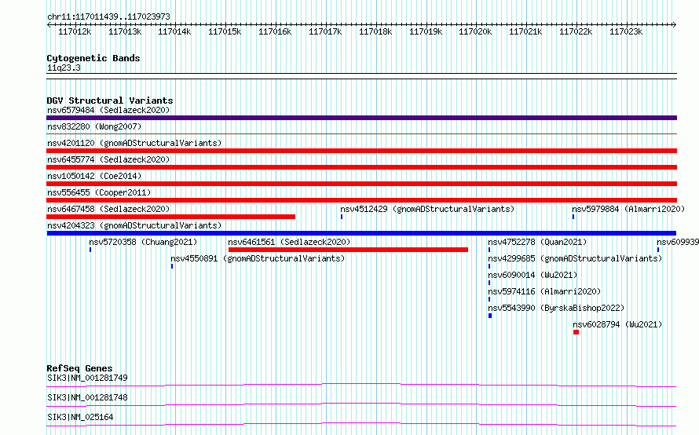The width and height of the screenshot is (699, 435).
Task: Click the purple bar of nsv6579484
Action: coord(361,118)
